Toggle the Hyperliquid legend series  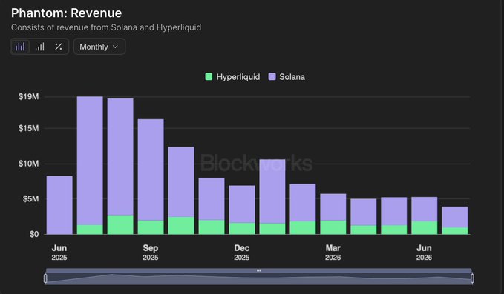233,77
